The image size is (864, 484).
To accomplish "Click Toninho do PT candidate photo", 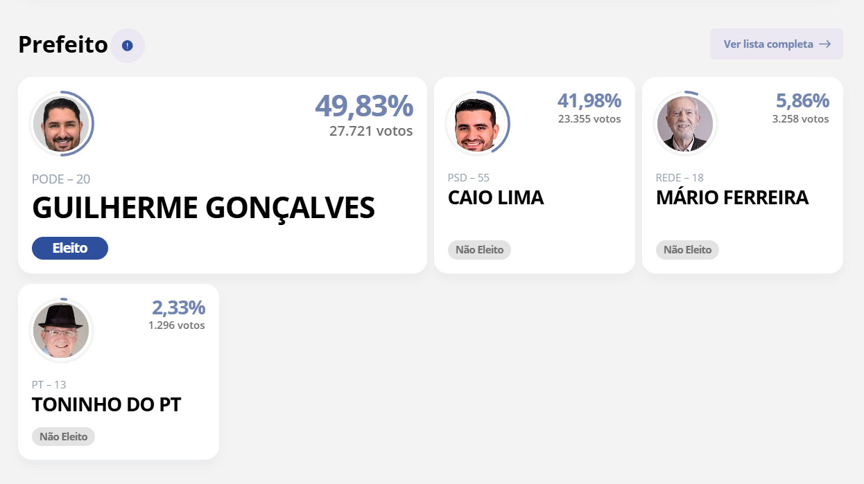I will 61,330.
